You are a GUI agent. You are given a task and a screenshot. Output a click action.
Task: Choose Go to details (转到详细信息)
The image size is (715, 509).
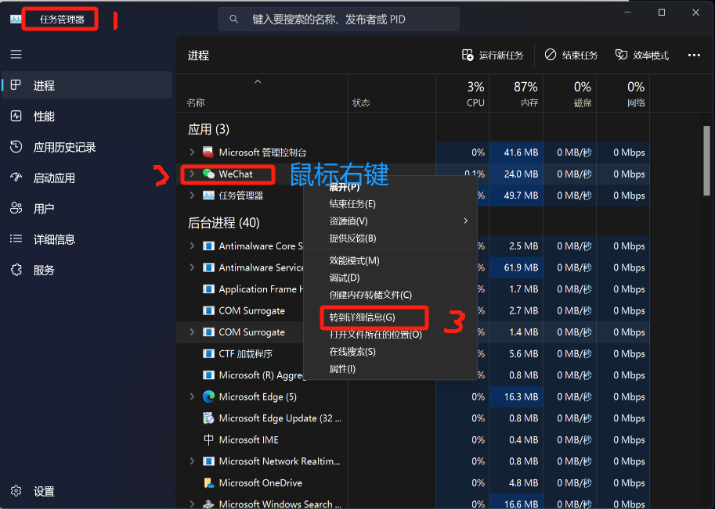tap(390, 317)
